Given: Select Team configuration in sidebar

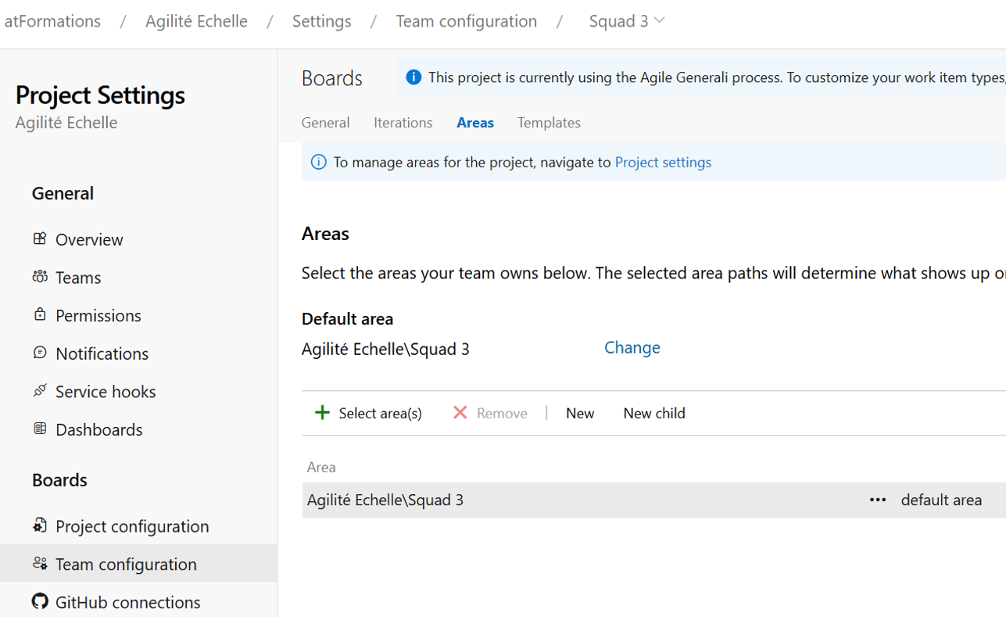Looking at the screenshot, I should coord(138,564).
